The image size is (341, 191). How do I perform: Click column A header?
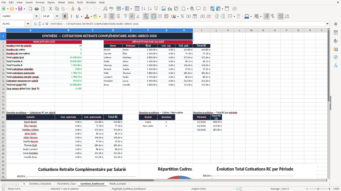coord(30,30)
